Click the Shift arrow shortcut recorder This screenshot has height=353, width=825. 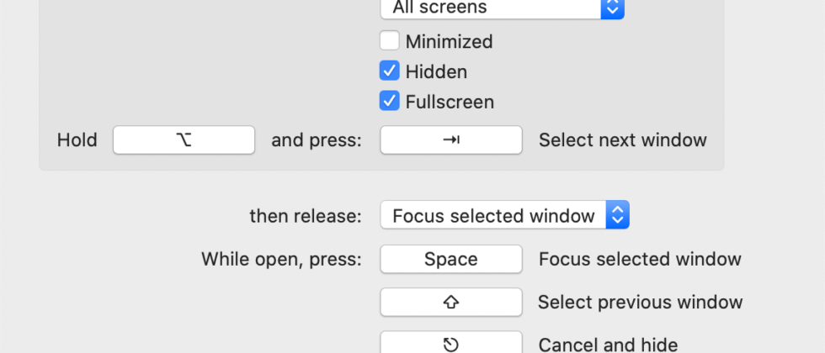coord(451,303)
